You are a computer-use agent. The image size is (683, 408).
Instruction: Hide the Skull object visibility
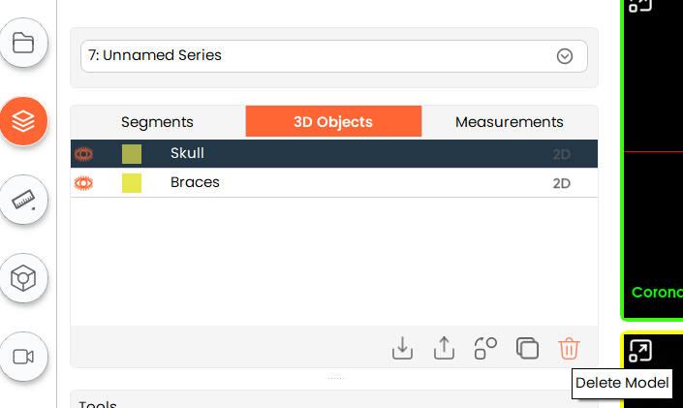click(84, 153)
